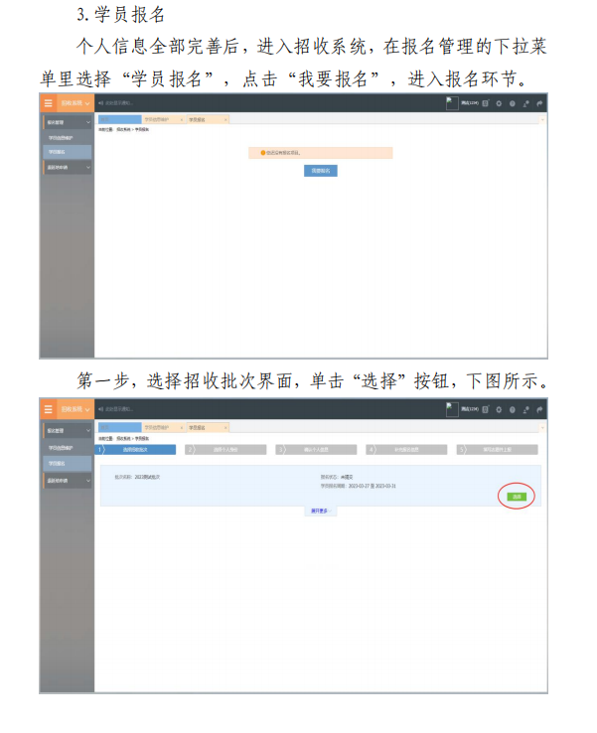Viewport: 597px width, 733px height.
Task: Click the date range 2023-03-27 至 2023-03-31
Action: click(373, 486)
